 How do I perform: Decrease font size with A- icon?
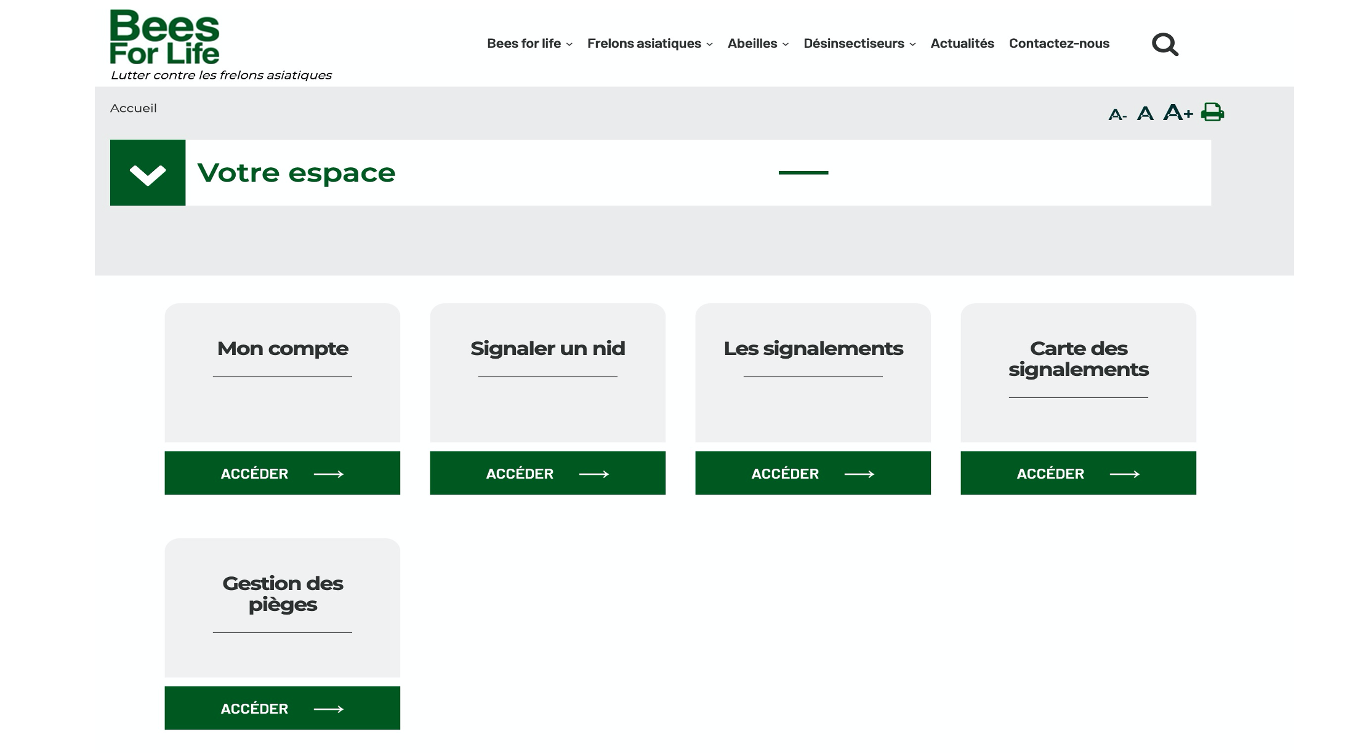pos(1117,114)
